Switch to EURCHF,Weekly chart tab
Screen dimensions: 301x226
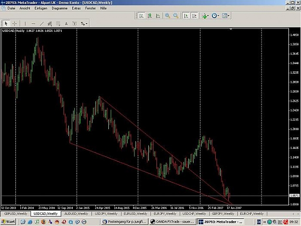click(252, 213)
